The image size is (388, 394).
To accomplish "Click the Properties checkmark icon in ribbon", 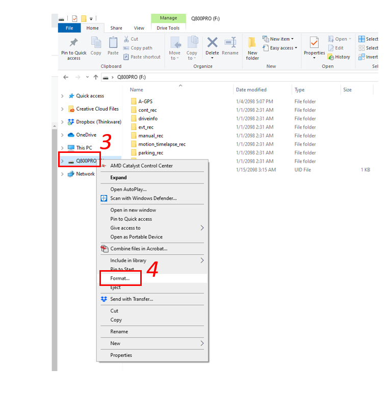I will pos(314,42).
